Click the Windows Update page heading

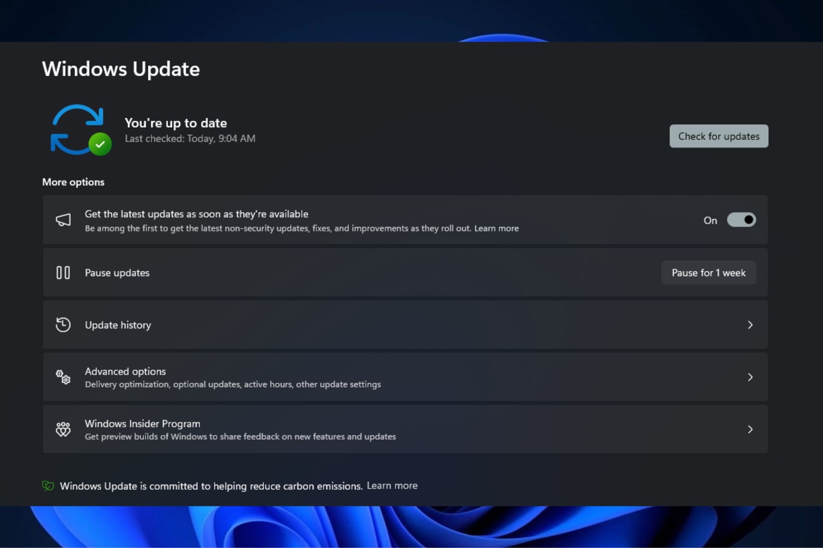[121, 69]
